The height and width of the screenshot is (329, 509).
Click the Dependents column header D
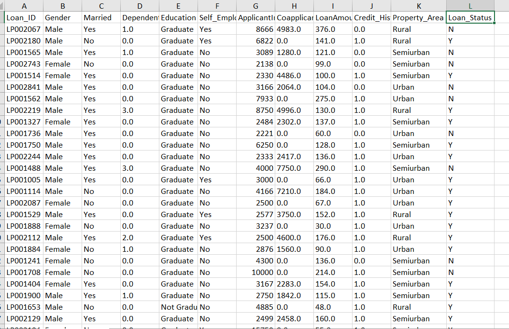pyautogui.click(x=140, y=6)
